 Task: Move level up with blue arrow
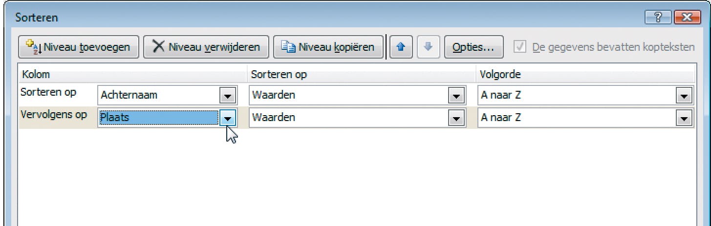pos(400,47)
